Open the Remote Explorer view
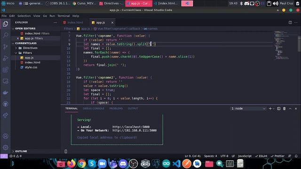The height and width of the screenshot is (169, 301). point(5,81)
